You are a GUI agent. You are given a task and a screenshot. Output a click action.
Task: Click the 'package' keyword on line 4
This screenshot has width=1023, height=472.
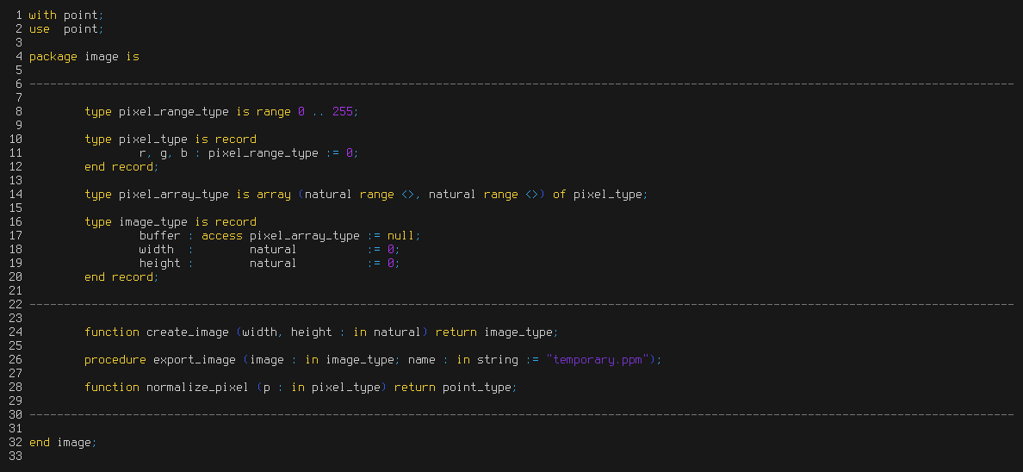(53, 57)
